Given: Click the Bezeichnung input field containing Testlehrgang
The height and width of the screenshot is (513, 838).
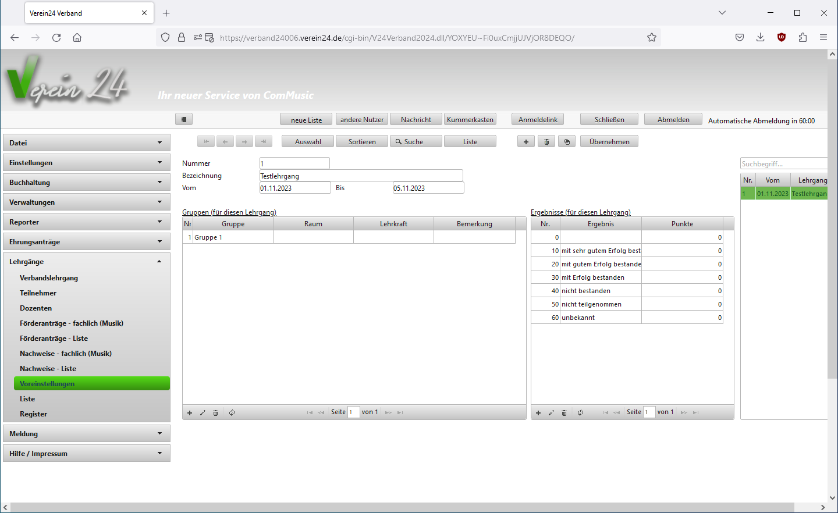Looking at the screenshot, I should click(361, 176).
